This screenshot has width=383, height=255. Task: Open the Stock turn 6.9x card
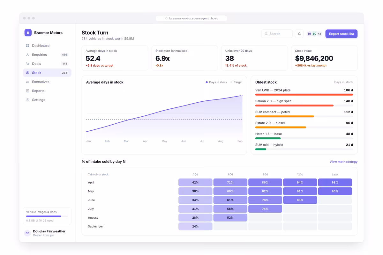click(185, 58)
